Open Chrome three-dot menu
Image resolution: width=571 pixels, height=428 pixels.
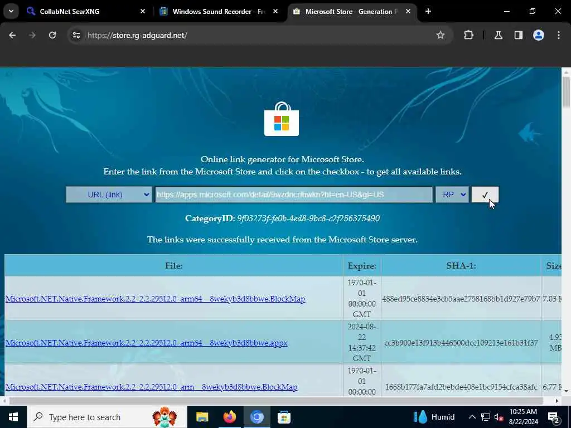pos(559,35)
